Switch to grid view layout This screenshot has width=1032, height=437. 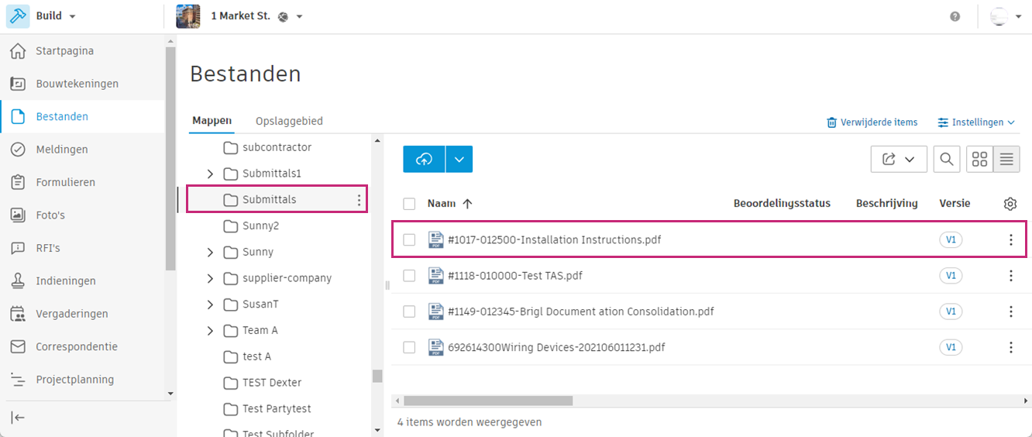[x=979, y=159]
